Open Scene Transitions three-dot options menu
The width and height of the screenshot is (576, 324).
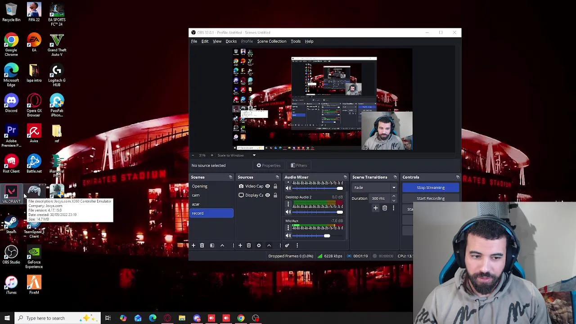pyautogui.click(x=393, y=208)
